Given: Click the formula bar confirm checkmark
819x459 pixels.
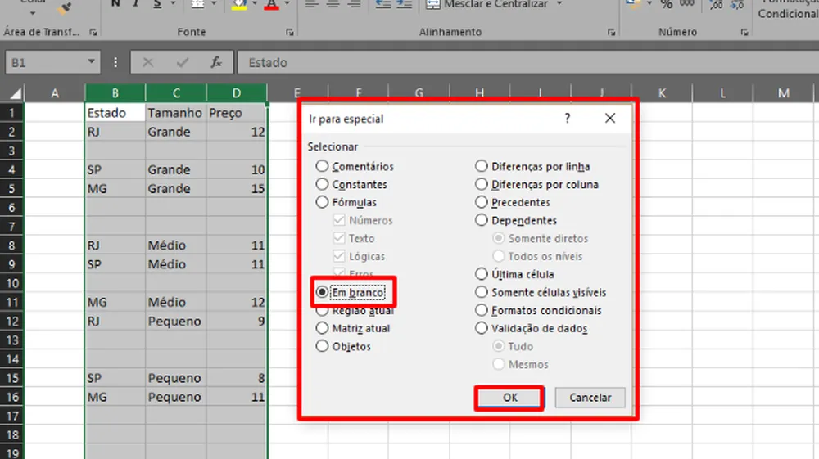Looking at the screenshot, I should point(183,63).
